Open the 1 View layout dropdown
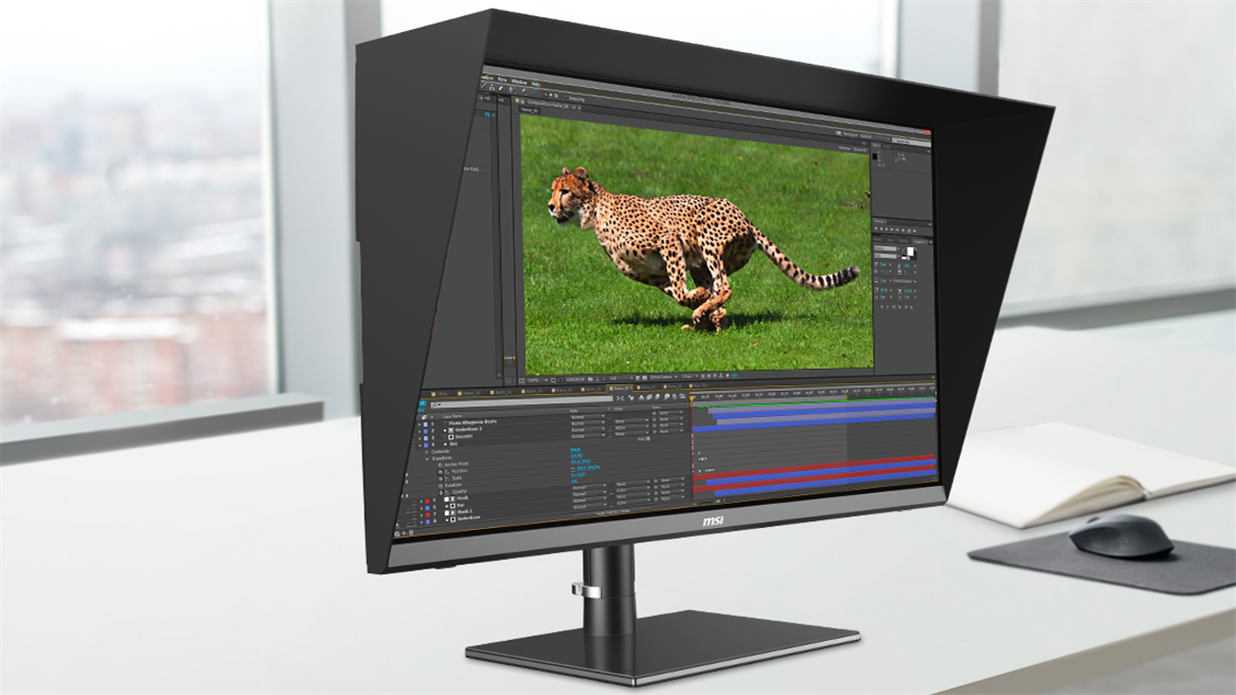Viewport: 1236px width, 695px height. (x=689, y=376)
